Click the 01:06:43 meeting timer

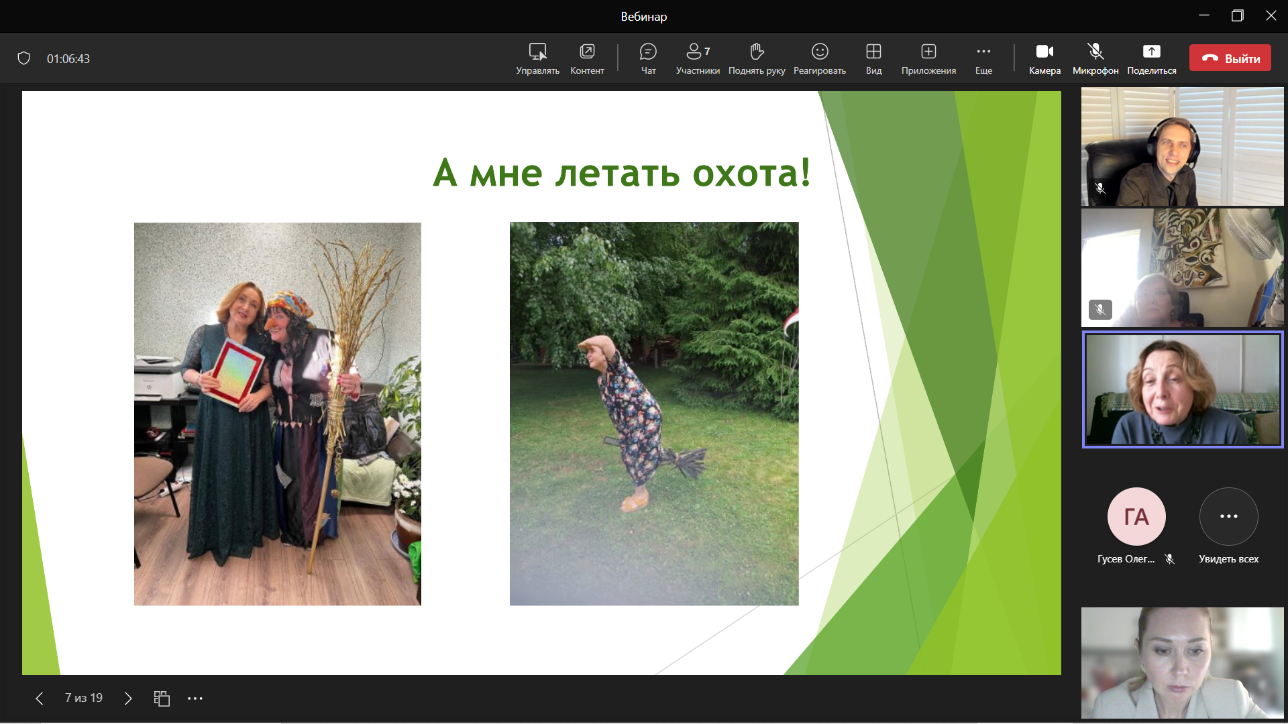[x=68, y=58]
